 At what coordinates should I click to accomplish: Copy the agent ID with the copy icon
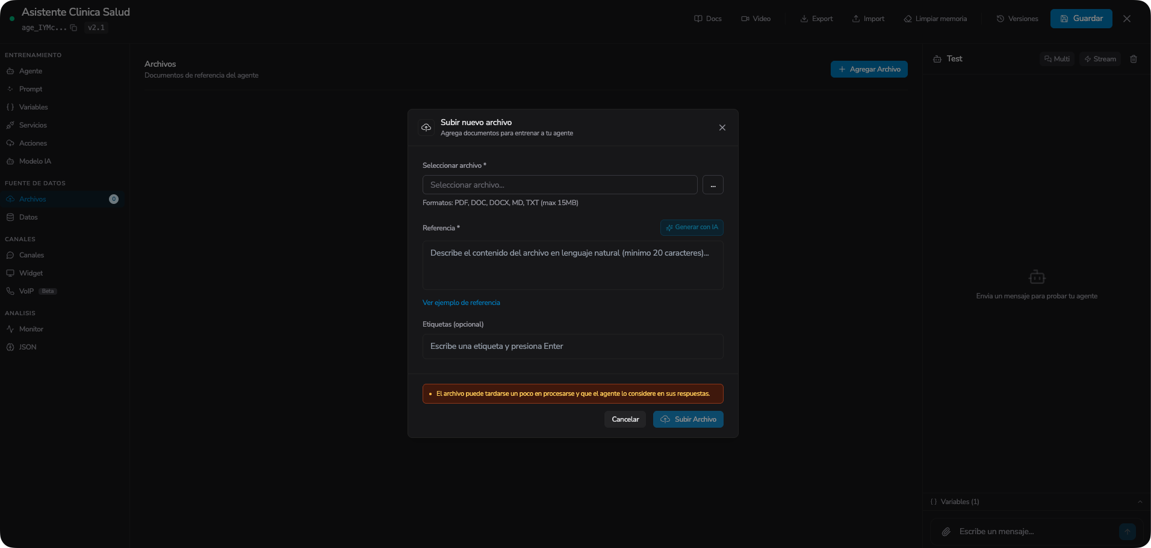point(73,28)
